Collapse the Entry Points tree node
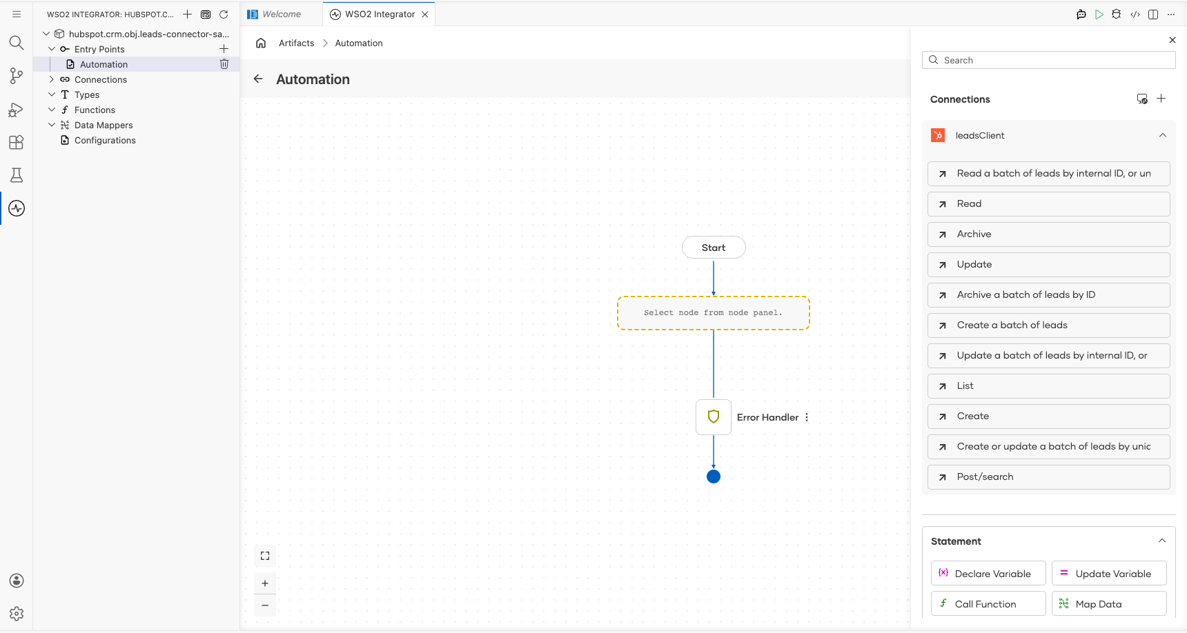Image resolution: width=1187 pixels, height=633 pixels. (52, 49)
